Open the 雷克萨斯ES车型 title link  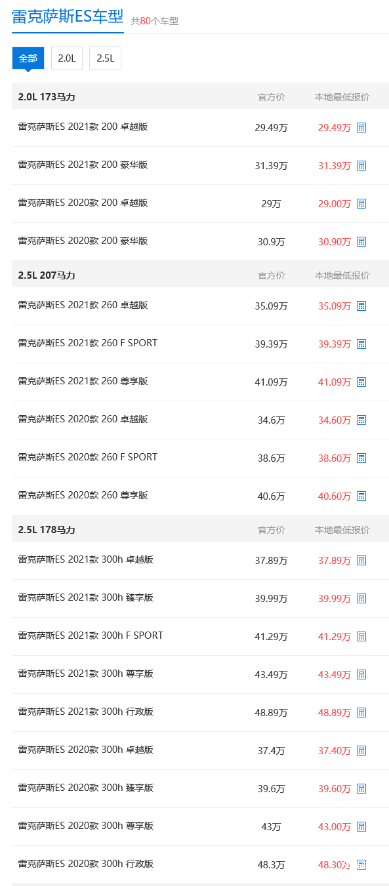[64, 18]
